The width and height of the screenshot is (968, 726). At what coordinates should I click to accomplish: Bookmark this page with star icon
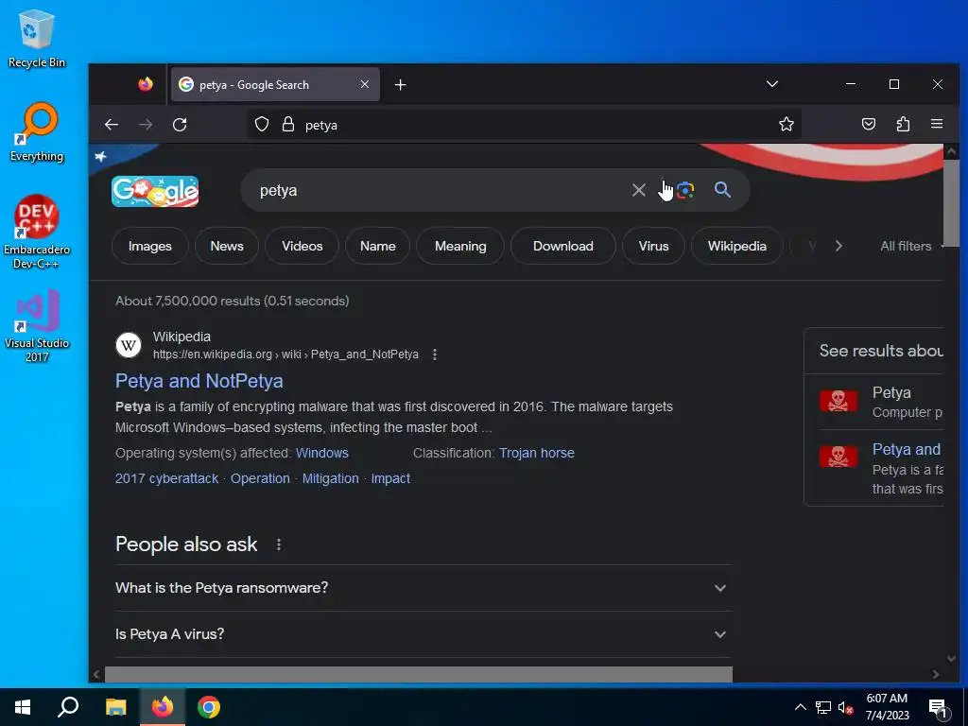pyautogui.click(x=786, y=125)
